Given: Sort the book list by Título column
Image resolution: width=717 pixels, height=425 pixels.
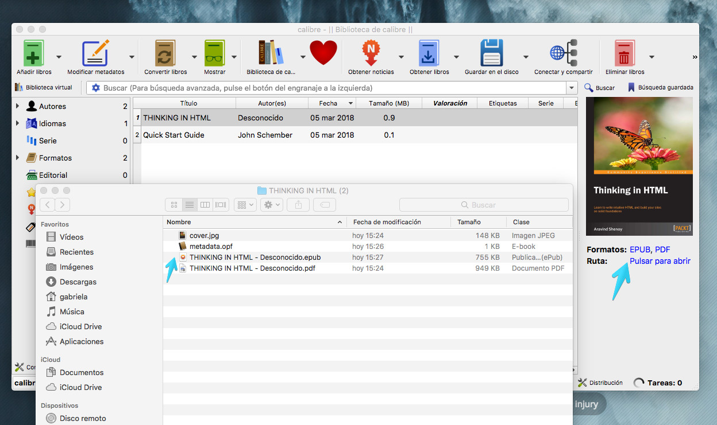Looking at the screenshot, I should click(x=188, y=103).
